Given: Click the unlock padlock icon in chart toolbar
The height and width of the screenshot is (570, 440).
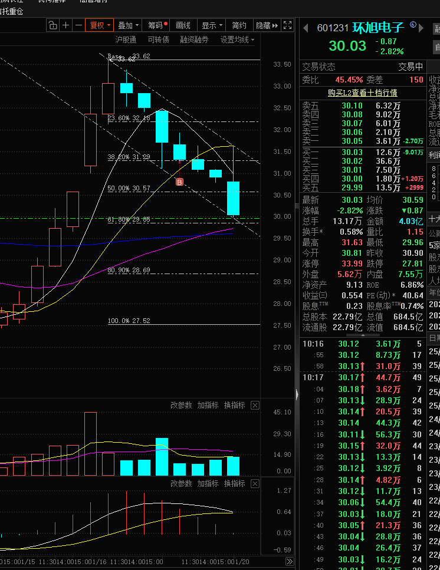Looking at the screenshot, I should click(x=52, y=25).
